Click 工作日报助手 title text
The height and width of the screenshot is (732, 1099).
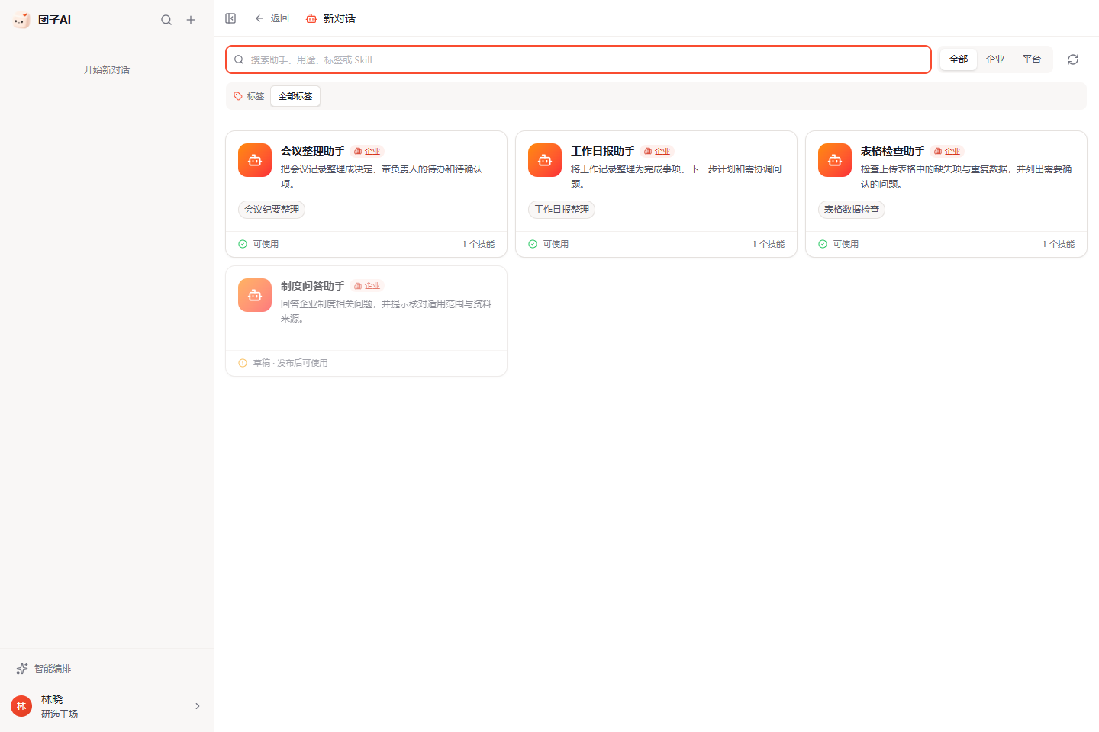pyautogui.click(x=603, y=151)
